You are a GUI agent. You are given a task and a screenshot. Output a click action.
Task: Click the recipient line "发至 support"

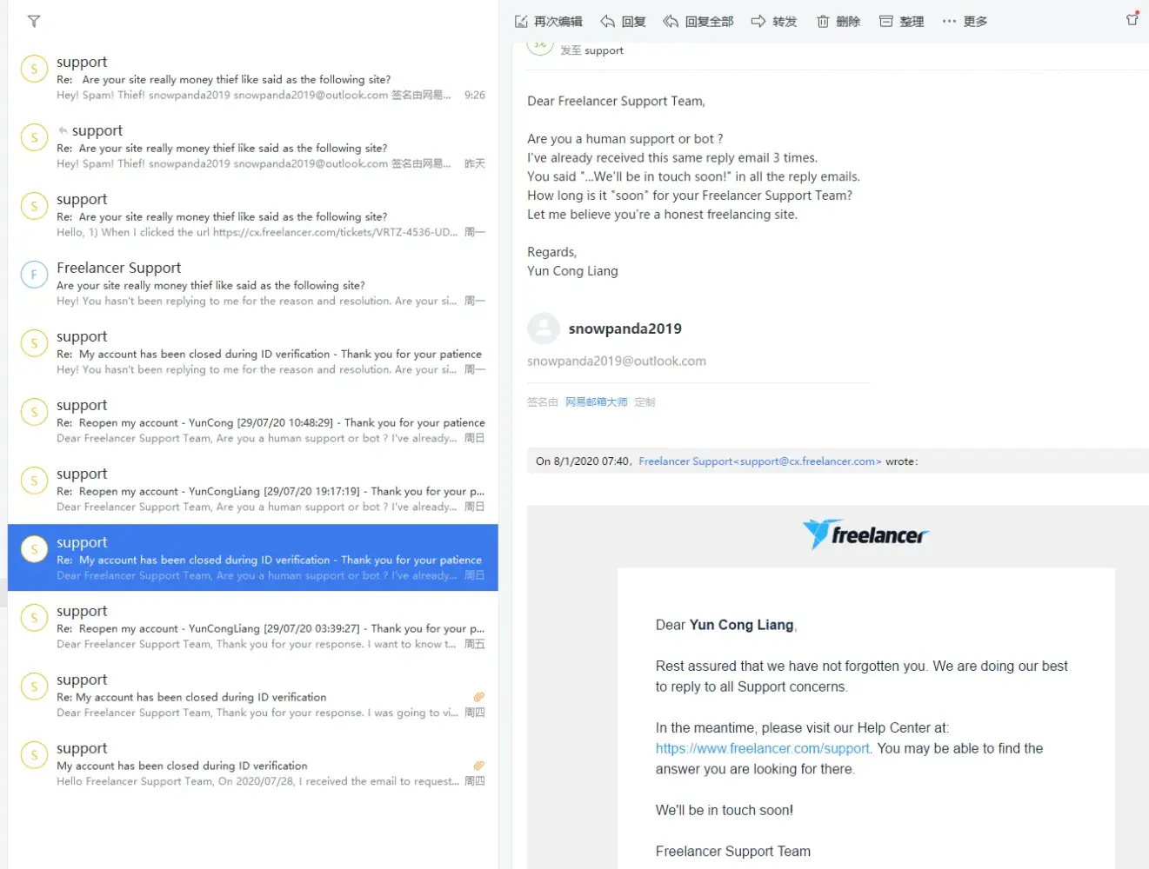(x=591, y=50)
